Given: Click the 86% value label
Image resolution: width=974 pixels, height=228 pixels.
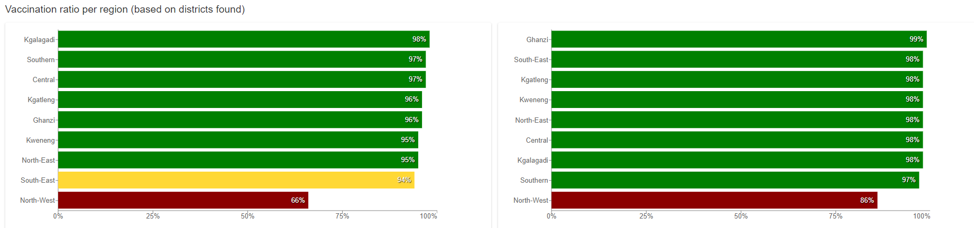Looking at the screenshot, I should click(x=867, y=200).
